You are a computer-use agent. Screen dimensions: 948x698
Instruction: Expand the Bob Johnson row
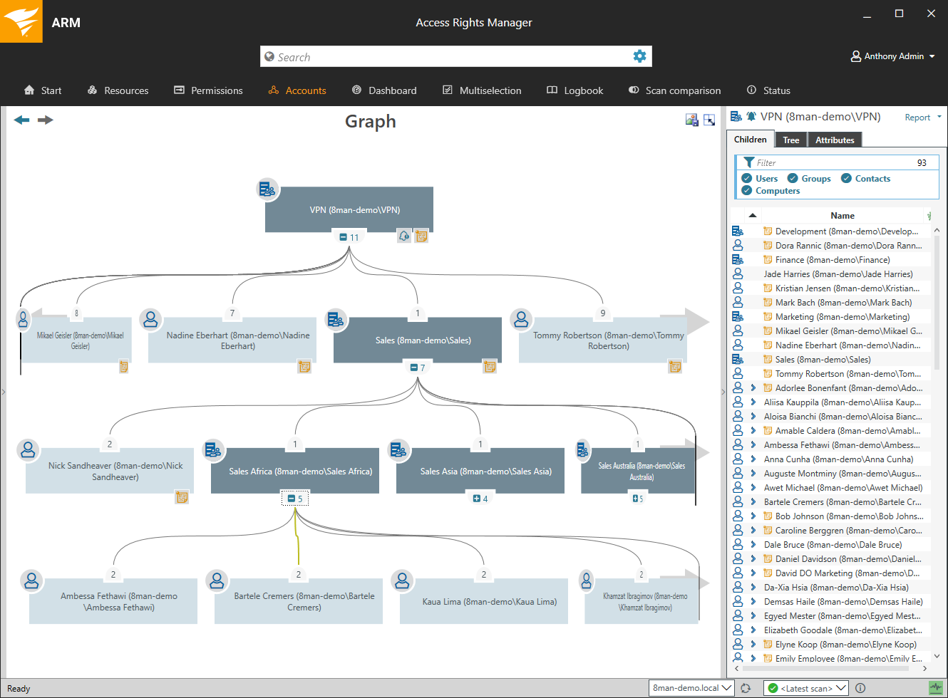tap(753, 516)
